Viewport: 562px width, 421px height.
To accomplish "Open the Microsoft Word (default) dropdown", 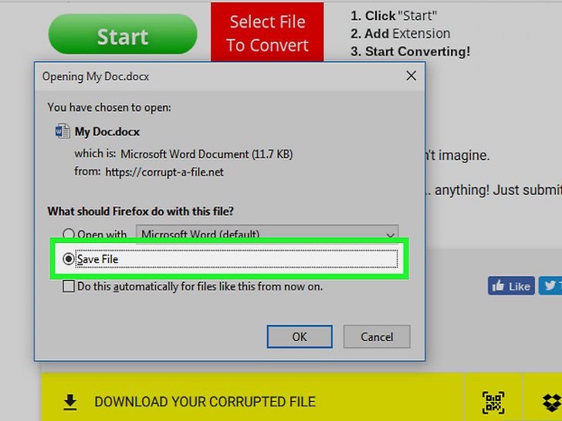I will coord(267,234).
